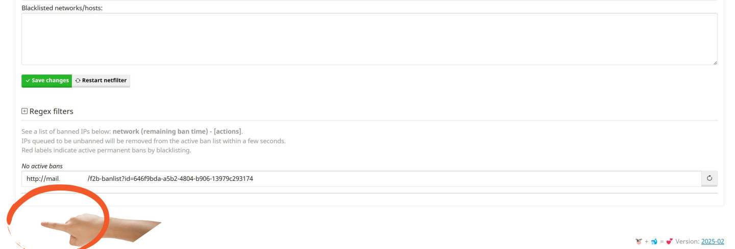This screenshot has height=249, width=735.
Task: Open the 2025-02 version link
Action: coord(712,241)
